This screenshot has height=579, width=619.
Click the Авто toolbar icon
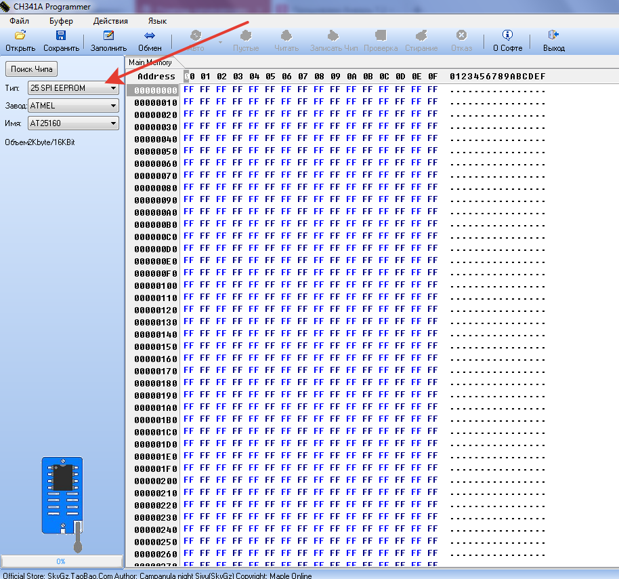(196, 35)
